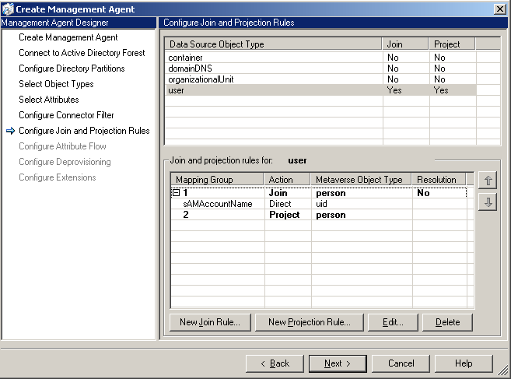Cancel the wizard
Image resolution: width=511 pixels, height=379 pixels.
401,363
